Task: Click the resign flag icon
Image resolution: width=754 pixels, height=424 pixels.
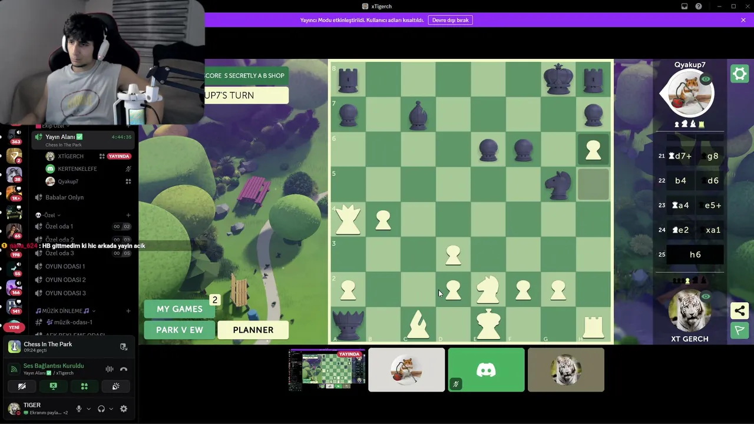Action: click(739, 330)
